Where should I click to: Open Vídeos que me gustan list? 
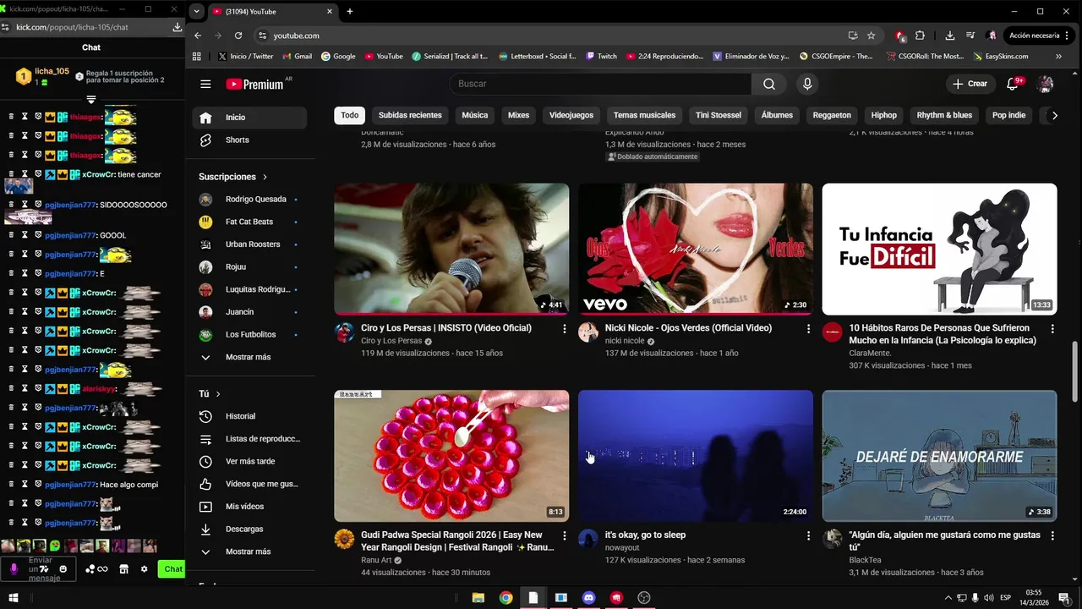250,484
